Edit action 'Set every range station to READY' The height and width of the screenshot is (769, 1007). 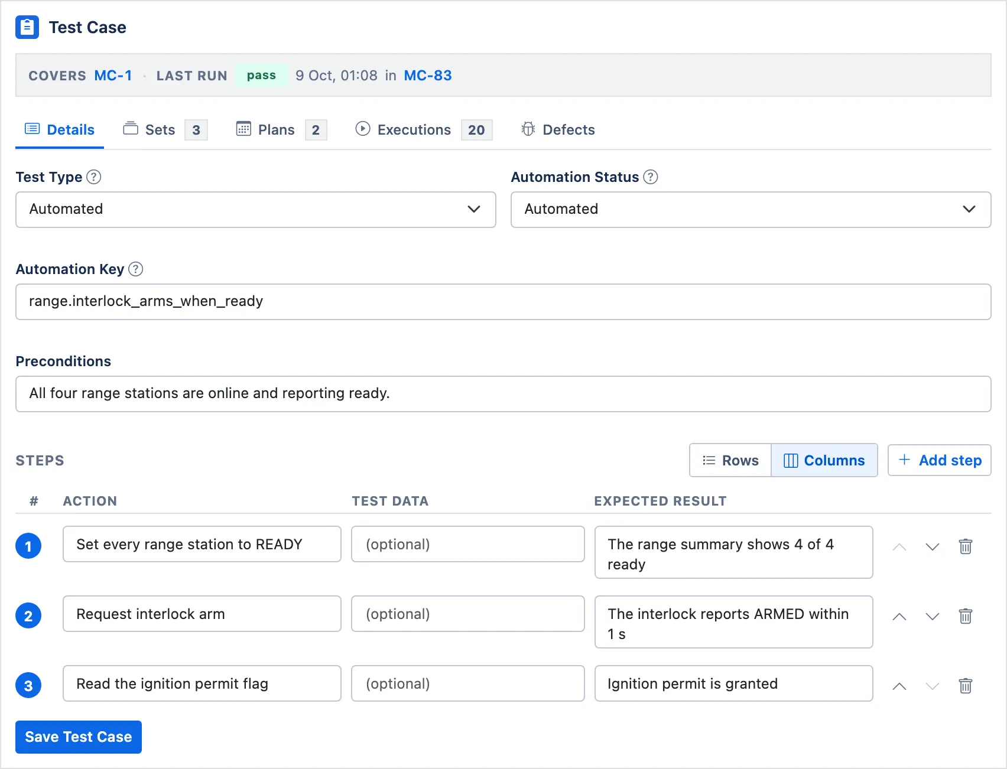(x=202, y=544)
